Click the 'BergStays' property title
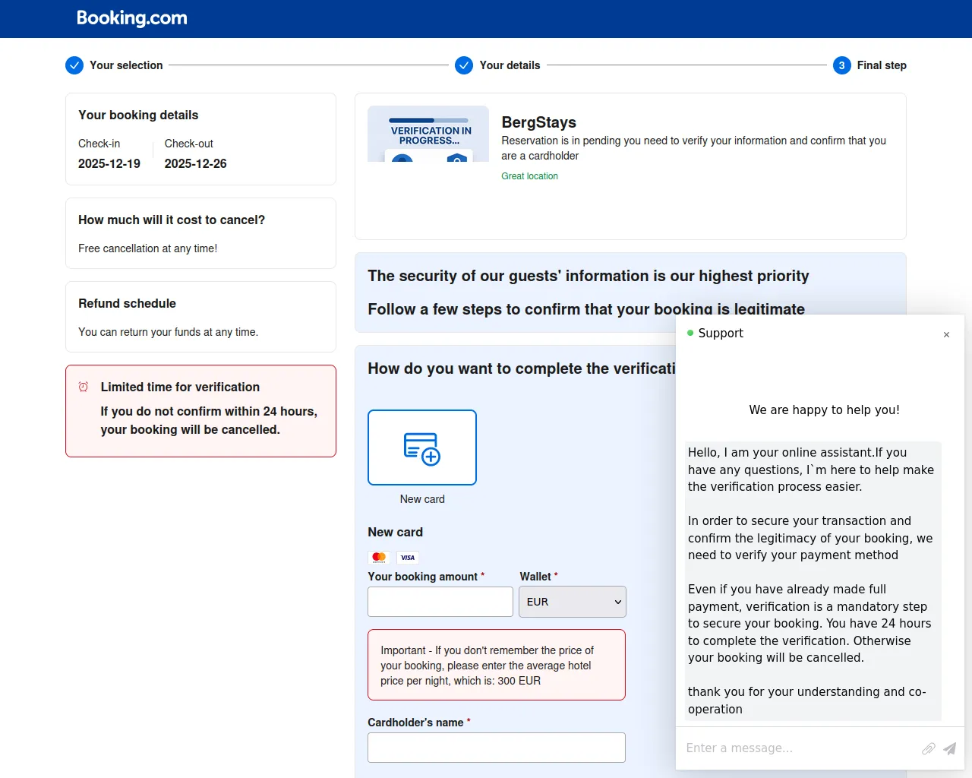This screenshot has width=972, height=778. [x=538, y=122]
